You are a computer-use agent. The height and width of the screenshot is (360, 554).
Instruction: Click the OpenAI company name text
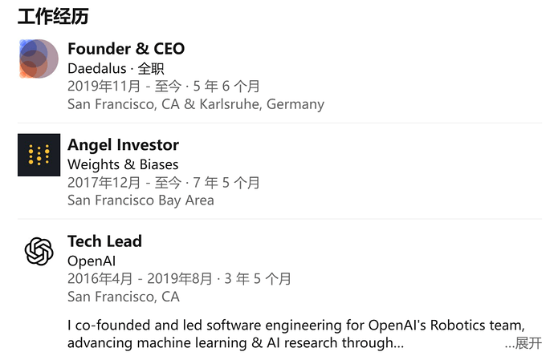click(92, 261)
